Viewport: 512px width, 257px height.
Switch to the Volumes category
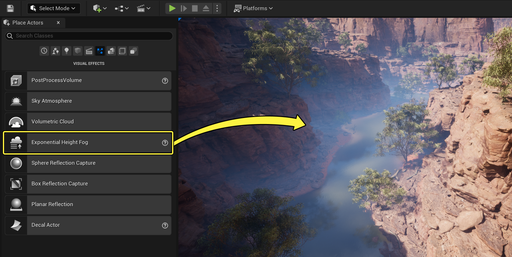(x=122, y=51)
